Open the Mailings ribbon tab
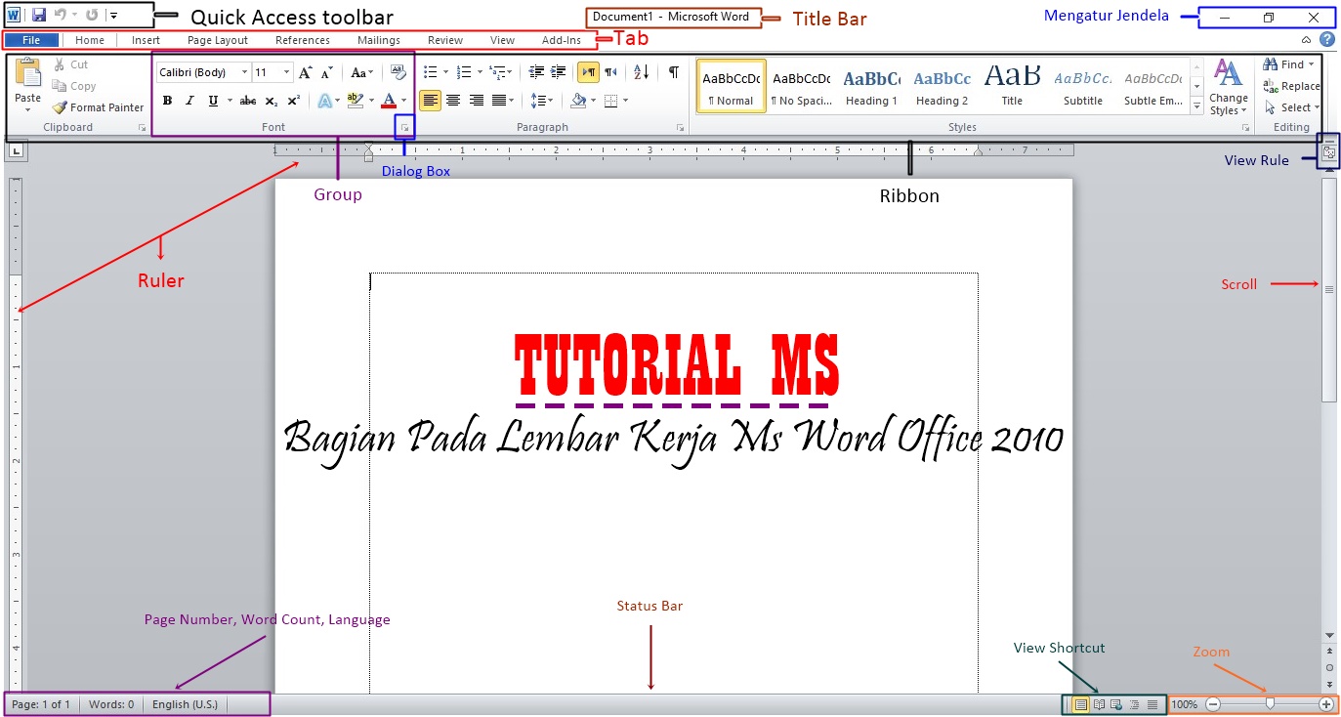The image size is (1341, 717). pos(378,40)
